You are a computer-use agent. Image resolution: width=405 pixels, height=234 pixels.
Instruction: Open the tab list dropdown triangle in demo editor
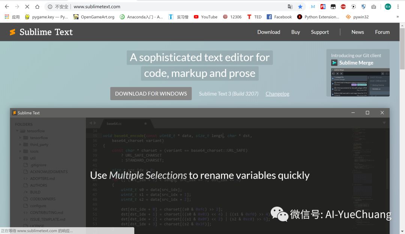pyautogui.click(x=384, y=123)
